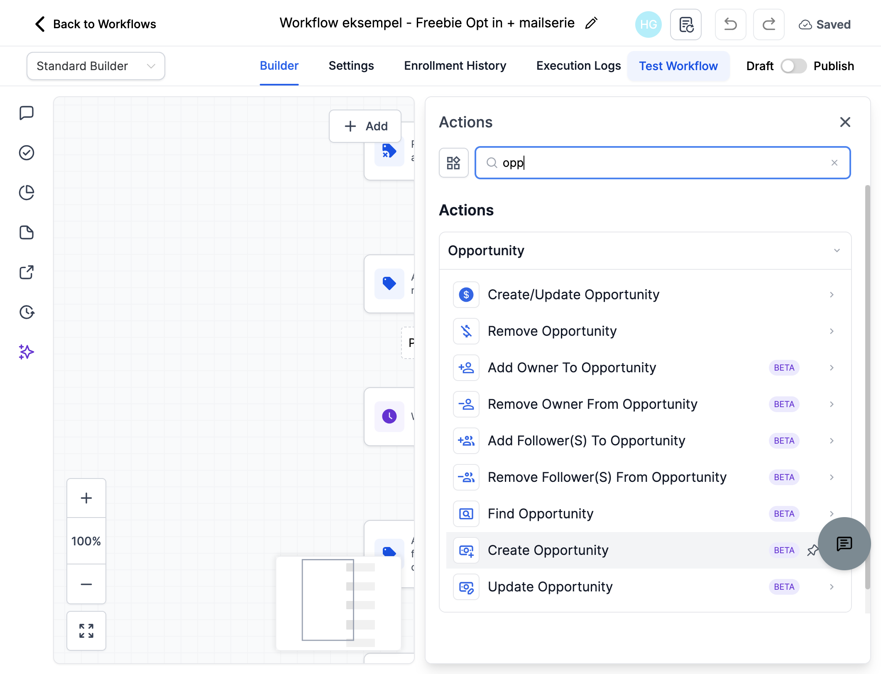Pin the Create Opportunity action
The image size is (881, 674).
(x=812, y=550)
